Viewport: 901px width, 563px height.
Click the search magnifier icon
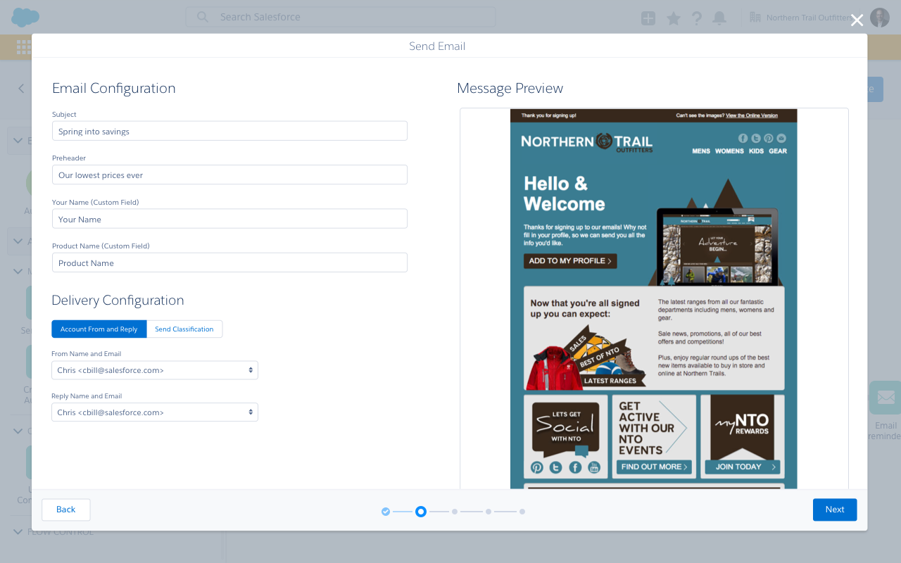[x=203, y=17]
